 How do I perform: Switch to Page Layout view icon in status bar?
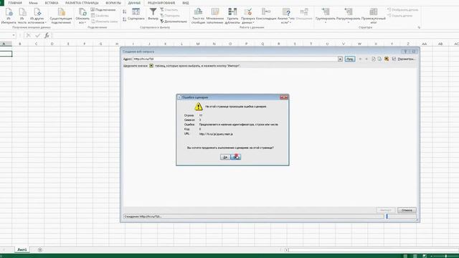pyautogui.click(x=415, y=256)
